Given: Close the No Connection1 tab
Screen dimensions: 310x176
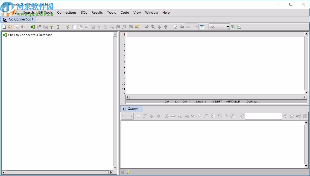Looking at the screenshot, I should coord(5,19).
